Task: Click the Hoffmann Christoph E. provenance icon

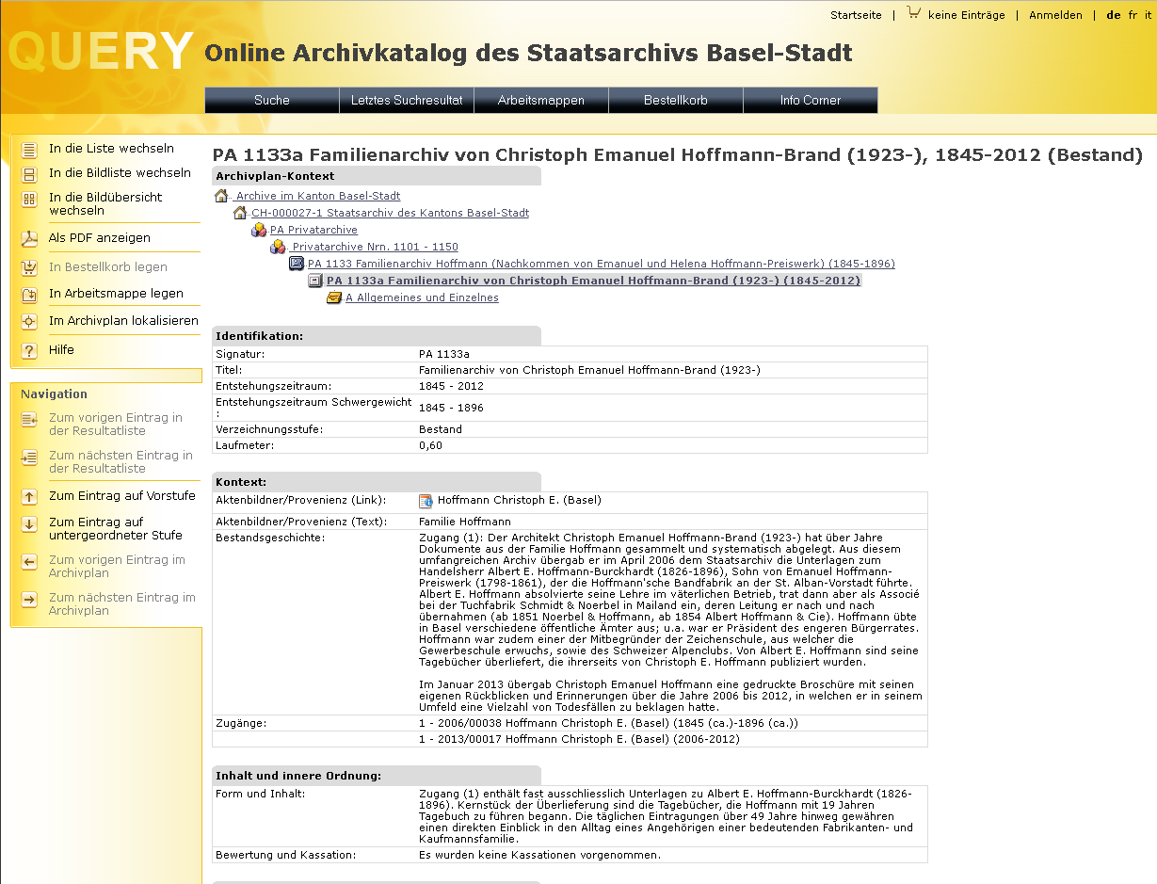Action: pos(426,501)
